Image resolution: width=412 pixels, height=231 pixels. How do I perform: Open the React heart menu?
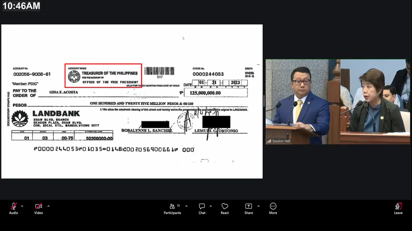(x=225, y=209)
